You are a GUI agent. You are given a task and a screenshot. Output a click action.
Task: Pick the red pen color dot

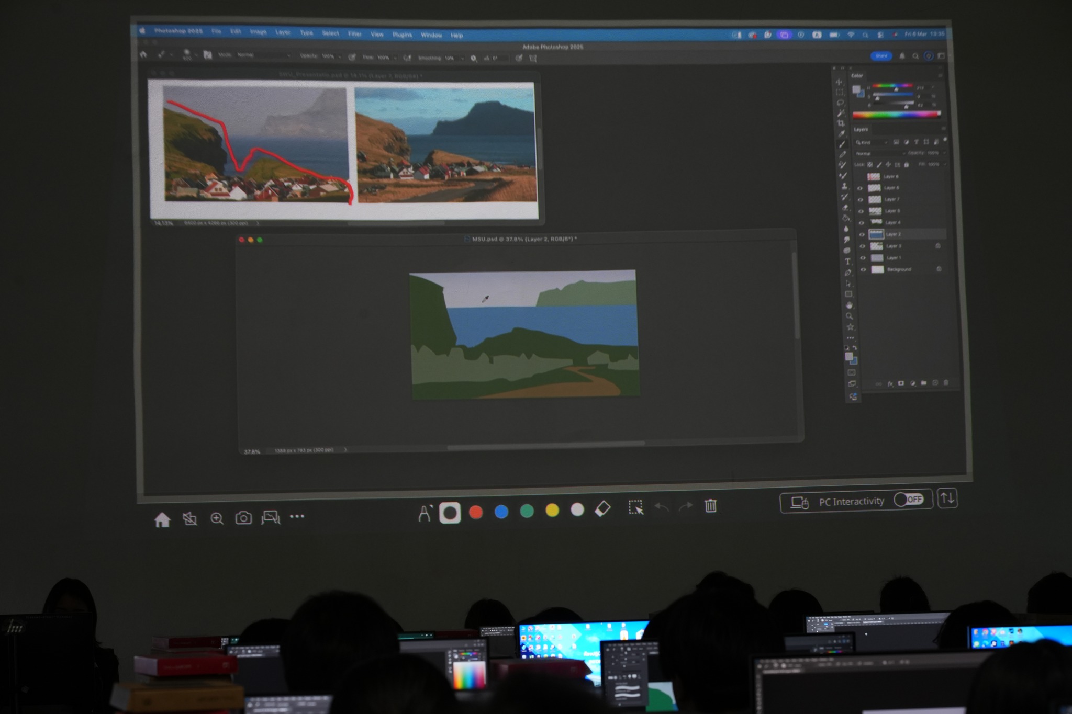click(x=476, y=512)
